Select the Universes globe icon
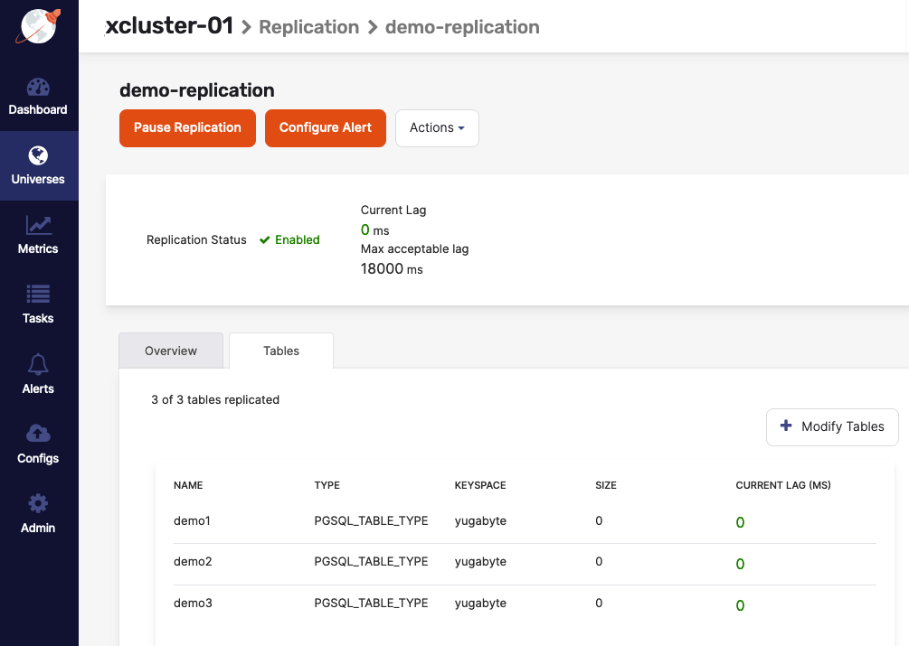 point(38,155)
